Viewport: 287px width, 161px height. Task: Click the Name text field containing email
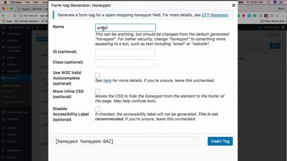(x=126, y=28)
